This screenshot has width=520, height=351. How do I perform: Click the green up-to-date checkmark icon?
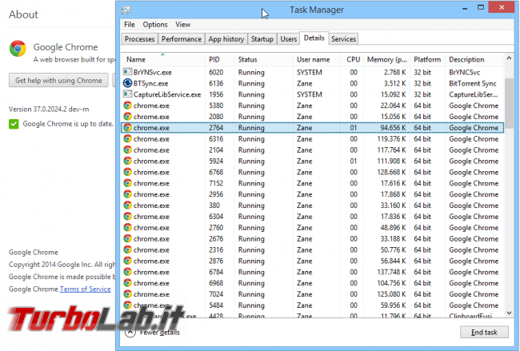[14, 124]
